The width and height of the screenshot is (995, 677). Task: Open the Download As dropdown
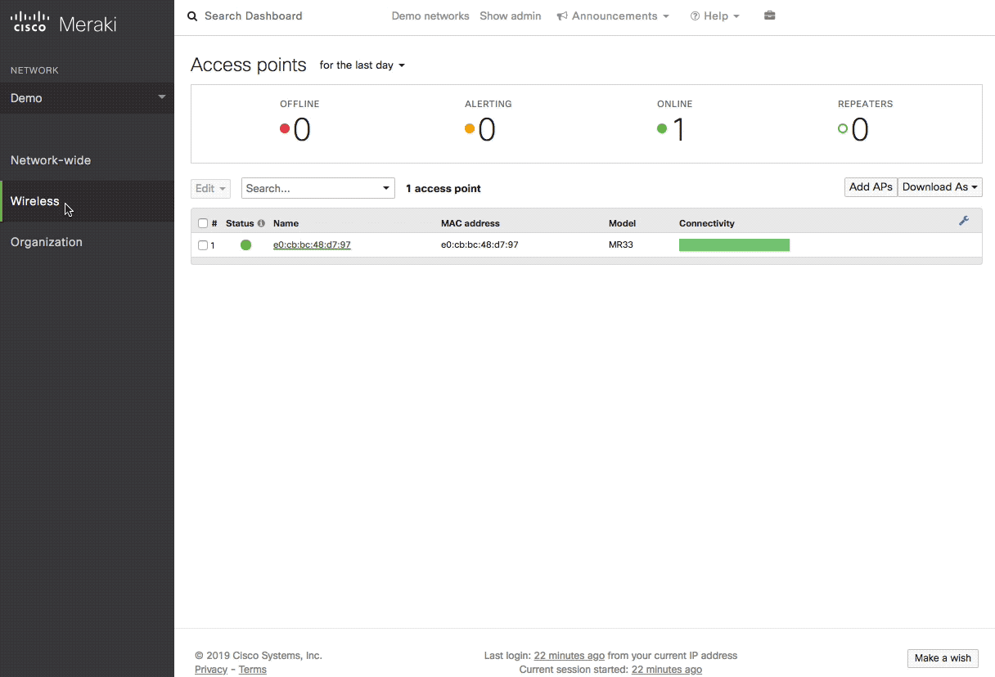coord(940,187)
